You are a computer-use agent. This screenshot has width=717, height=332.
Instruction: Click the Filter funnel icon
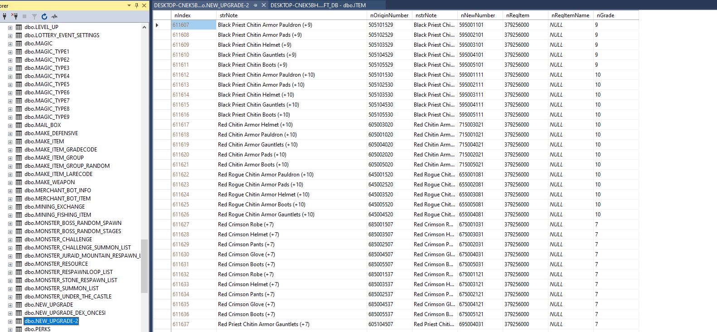[34, 16]
